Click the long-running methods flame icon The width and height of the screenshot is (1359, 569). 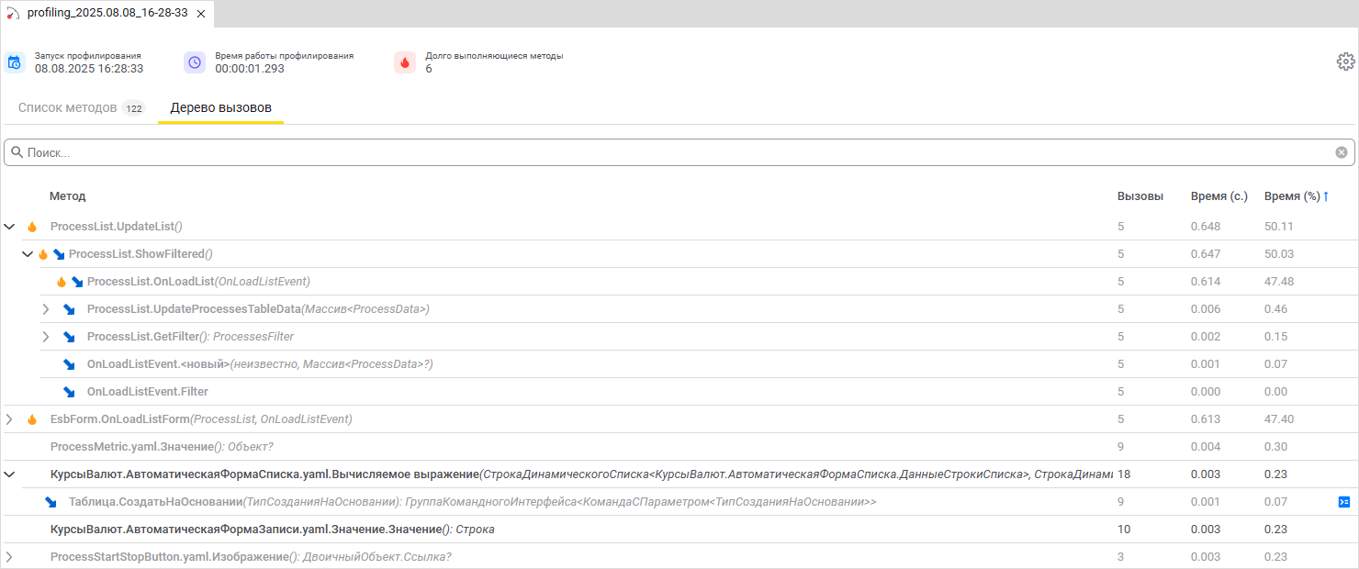pyautogui.click(x=405, y=62)
